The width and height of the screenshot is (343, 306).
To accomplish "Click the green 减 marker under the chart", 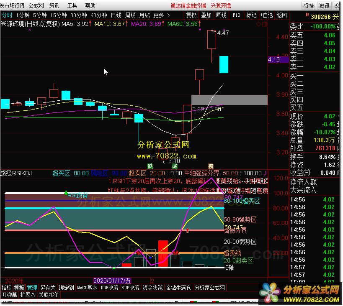I will click(x=175, y=166).
